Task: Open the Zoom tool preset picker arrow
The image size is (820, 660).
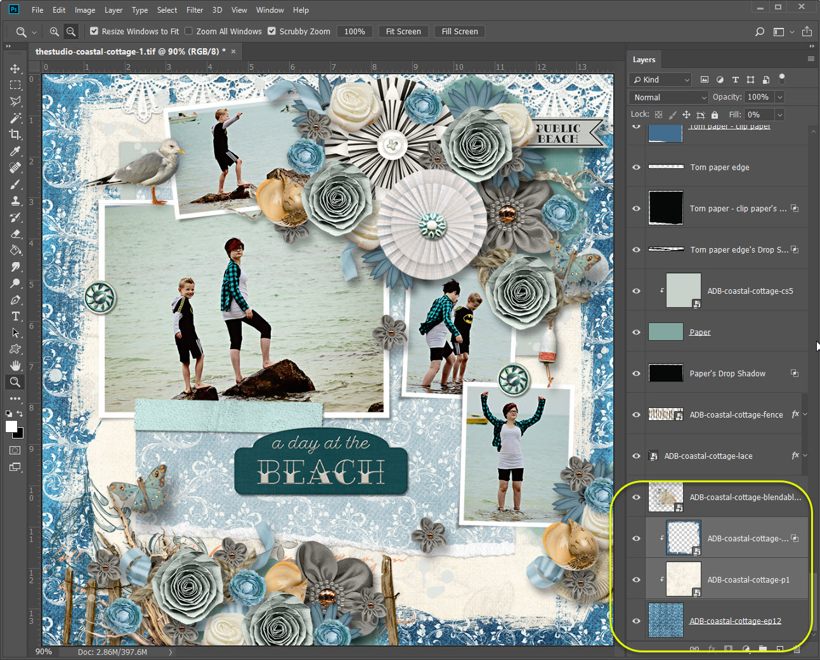Action: click(34, 32)
